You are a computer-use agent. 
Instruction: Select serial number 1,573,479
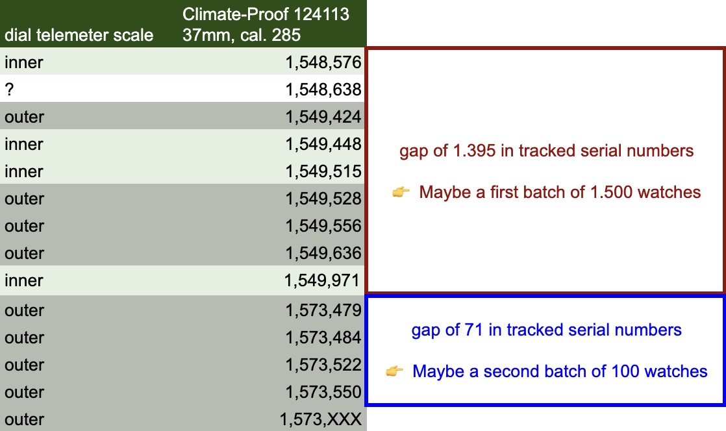coord(323,310)
